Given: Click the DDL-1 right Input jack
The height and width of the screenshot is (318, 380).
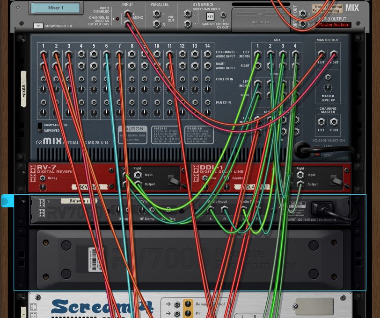Looking at the screenshot, I should click(300, 175).
